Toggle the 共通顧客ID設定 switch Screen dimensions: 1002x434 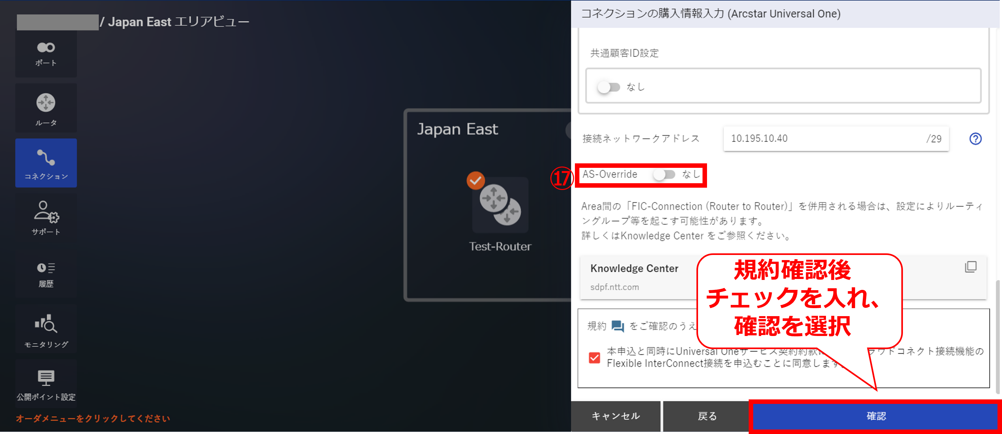pyautogui.click(x=609, y=87)
